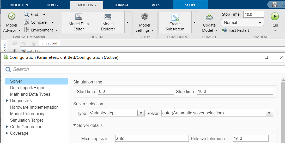
Task: Expand the Design gallery dropdown
Action: (x=128, y=22)
